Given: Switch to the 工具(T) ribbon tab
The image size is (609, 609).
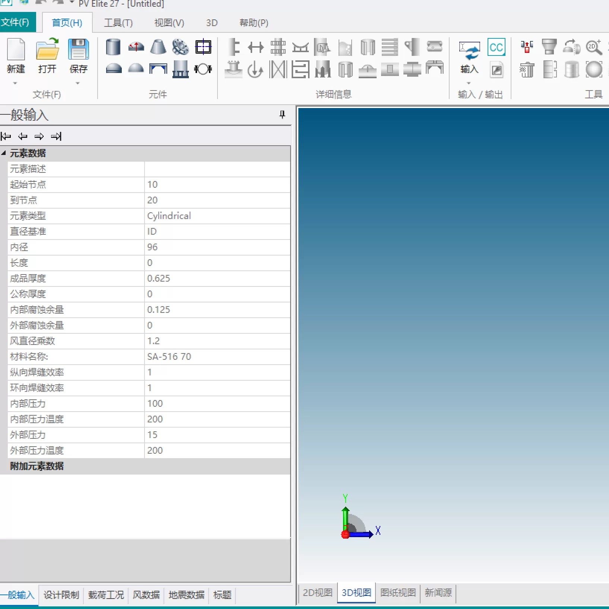Looking at the screenshot, I should [118, 23].
